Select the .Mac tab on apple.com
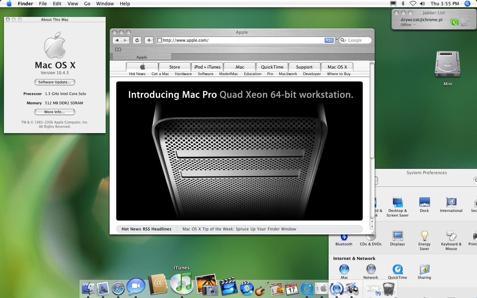 point(239,67)
